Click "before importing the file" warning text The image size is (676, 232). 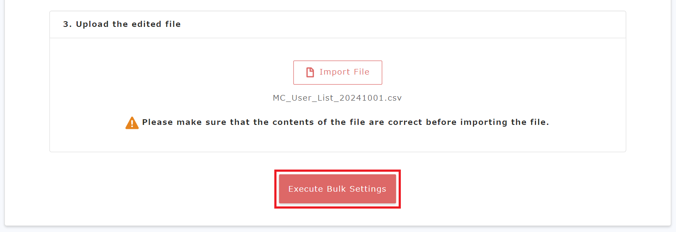point(487,122)
